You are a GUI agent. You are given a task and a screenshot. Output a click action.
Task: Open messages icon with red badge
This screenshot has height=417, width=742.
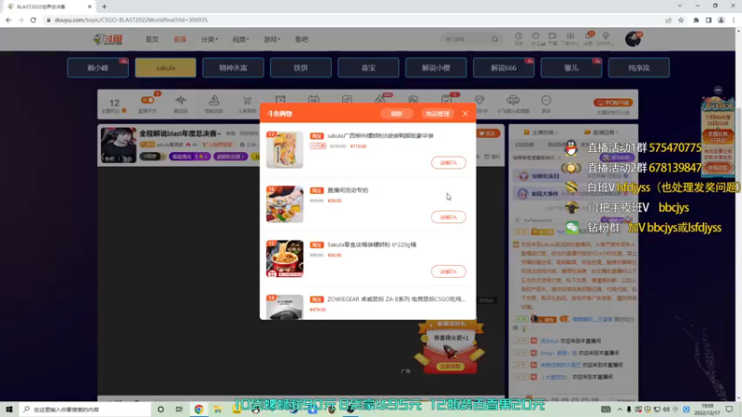click(x=588, y=38)
